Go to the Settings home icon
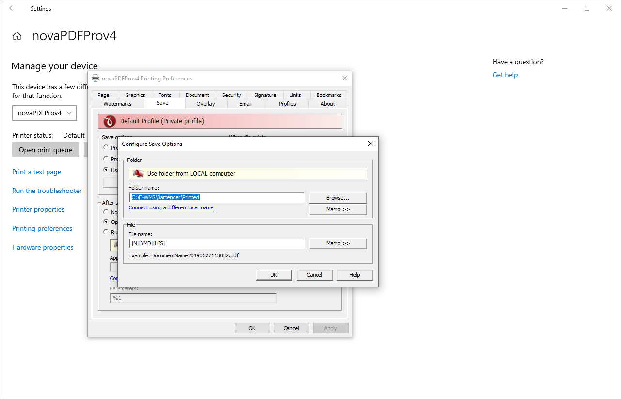 (17, 36)
